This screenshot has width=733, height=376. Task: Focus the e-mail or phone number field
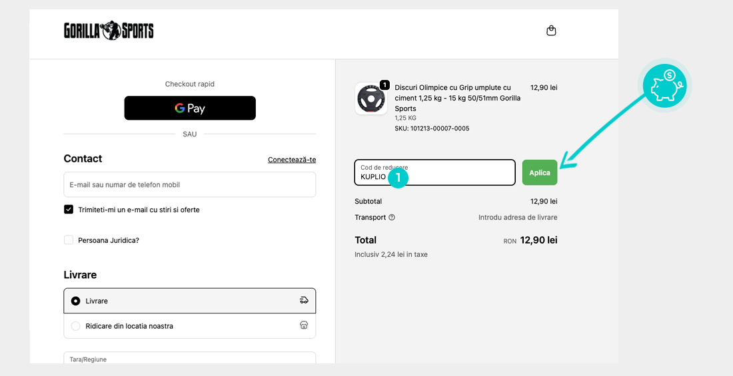(x=189, y=184)
